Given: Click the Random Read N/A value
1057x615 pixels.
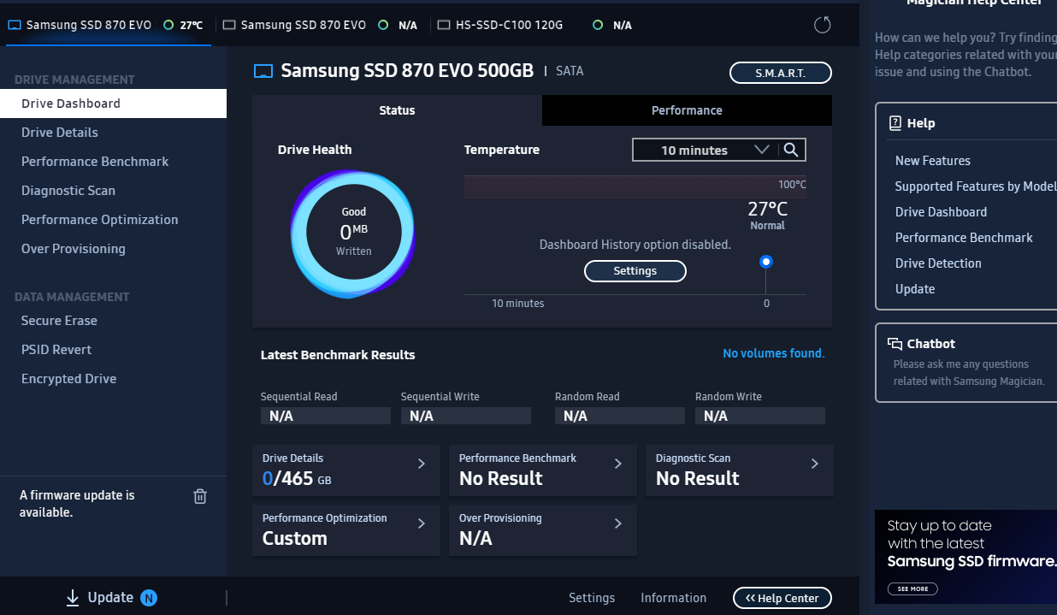Looking at the screenshot, I should point(620,416).
